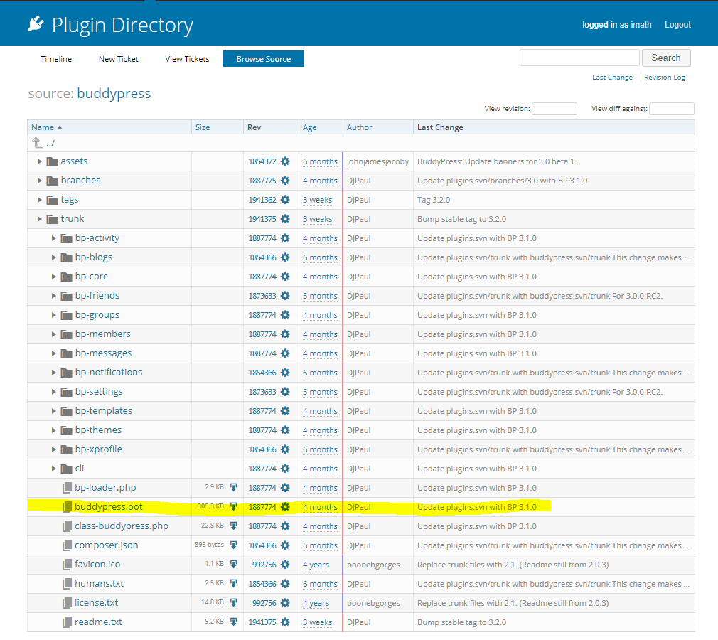Focus the View revision input box
The height and width of the screenshot is (640, 718).
tap(554, 109)
